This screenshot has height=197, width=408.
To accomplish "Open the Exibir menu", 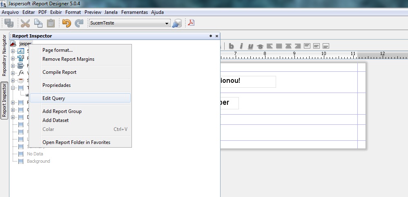I will point(56,12).
